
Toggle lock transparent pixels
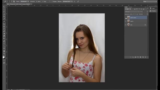(131, 14)
